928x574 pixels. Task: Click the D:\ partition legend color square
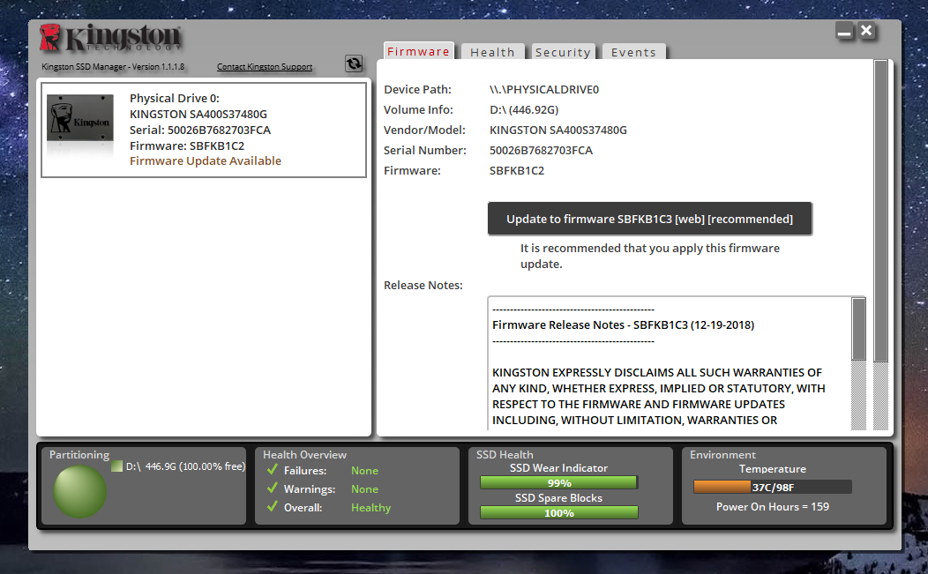pos(116,466)
